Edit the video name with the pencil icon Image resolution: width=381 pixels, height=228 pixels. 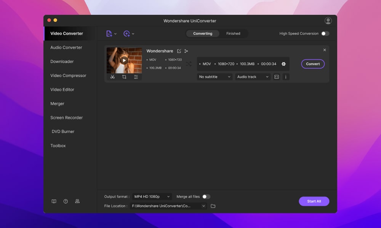pyautogui.click(x=179, y=51)
